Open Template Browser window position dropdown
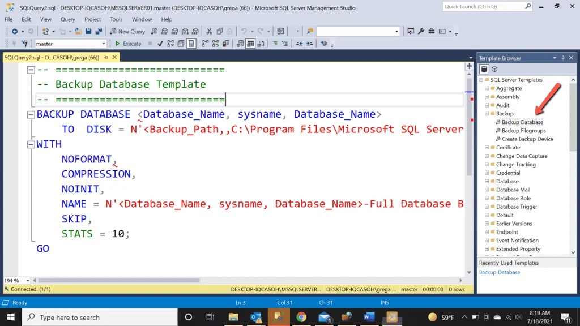Image resolution: width=580 pixels, height=326 pixels. click(x=555, y=58)
